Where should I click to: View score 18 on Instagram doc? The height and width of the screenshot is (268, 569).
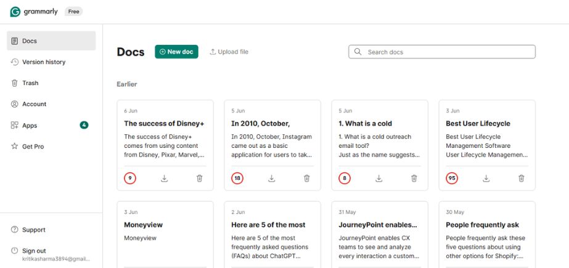point(237,179)
